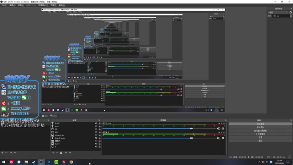Move the selected source down
Image resolution: width=293 pixels, height=165 pixels.
pyautogui.click(x=70, y=153)
